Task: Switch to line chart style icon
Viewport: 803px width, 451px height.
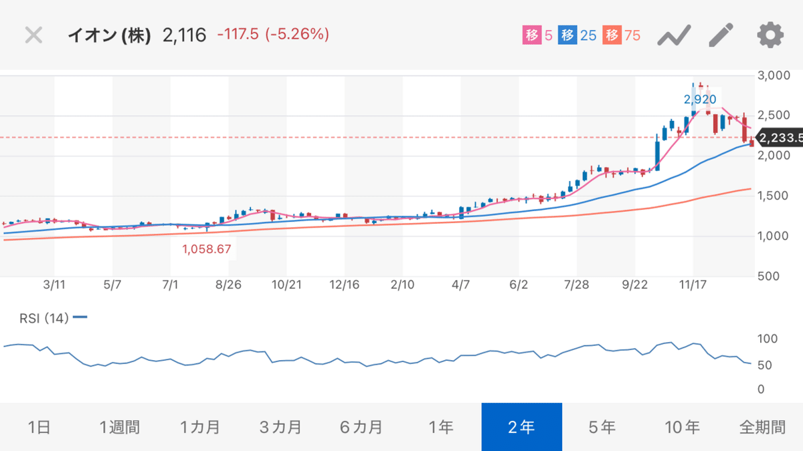Action: tap(674, 36)
